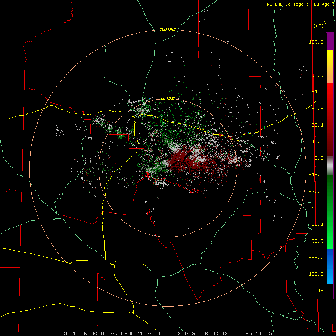Click the 107.8 value on the velocity scale

coord(316,42)
